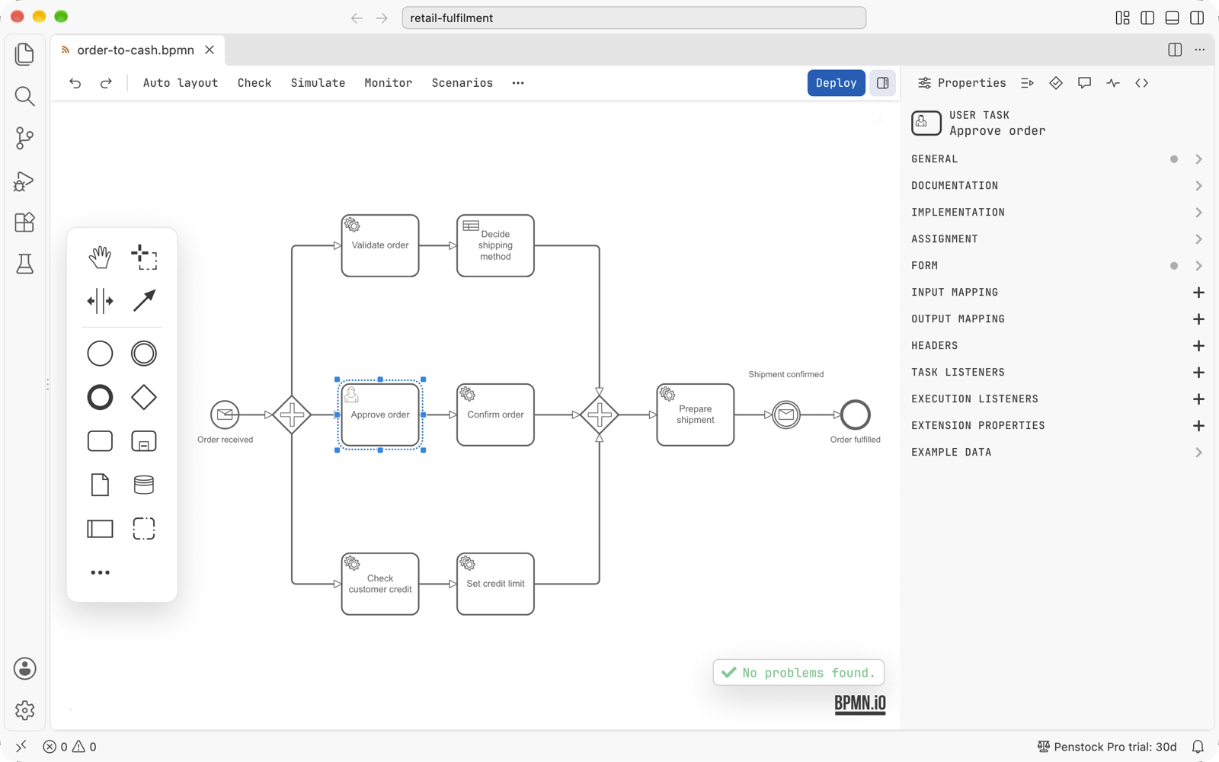The image size is (1219, 762).
Task: Open the comments panel icon
Action: (1084, 83)
